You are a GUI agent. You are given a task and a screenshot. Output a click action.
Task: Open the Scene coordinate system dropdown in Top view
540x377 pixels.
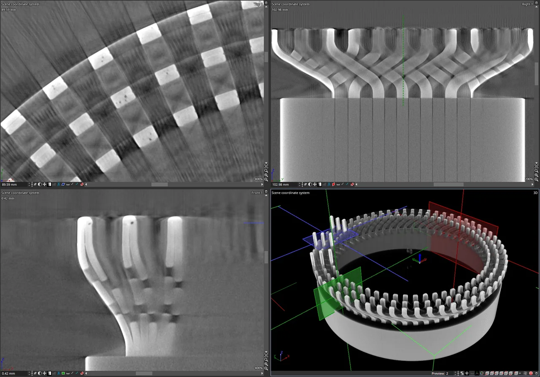pos(20,4)
